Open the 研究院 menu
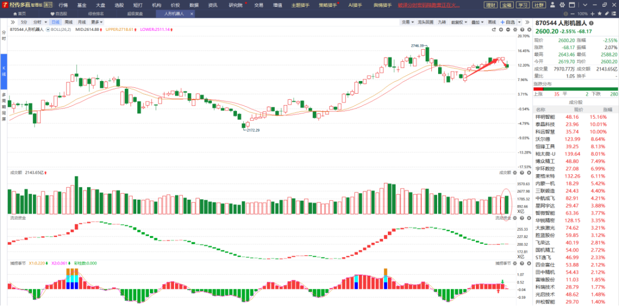619x306 pixels. point(236,5)
